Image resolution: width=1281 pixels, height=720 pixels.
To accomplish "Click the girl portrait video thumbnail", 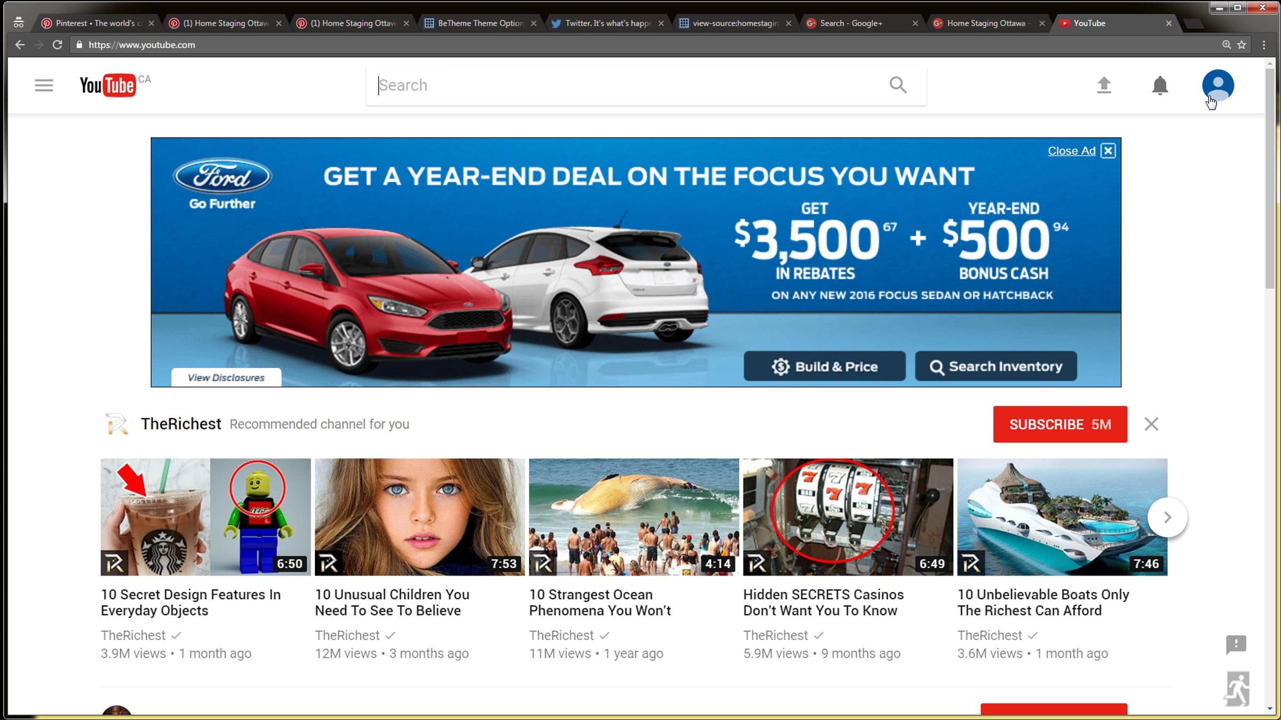I will coord(420,517).
